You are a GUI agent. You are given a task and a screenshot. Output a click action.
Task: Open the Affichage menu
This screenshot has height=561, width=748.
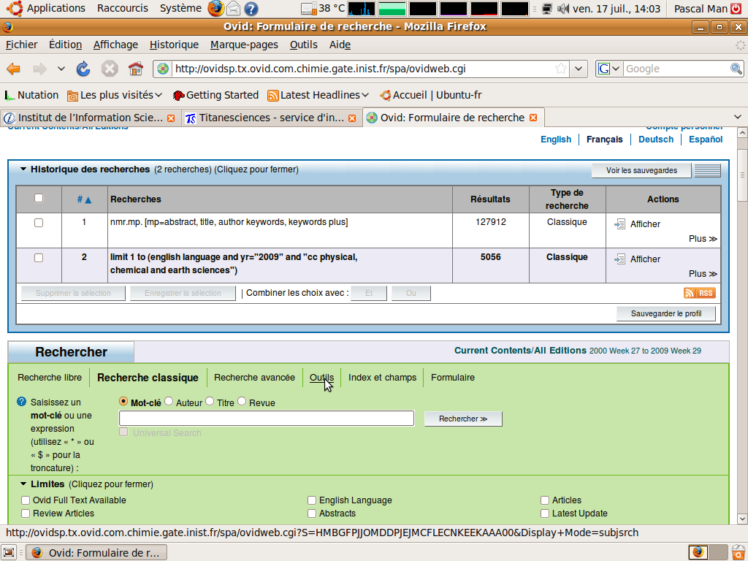[x=115, y=45]
